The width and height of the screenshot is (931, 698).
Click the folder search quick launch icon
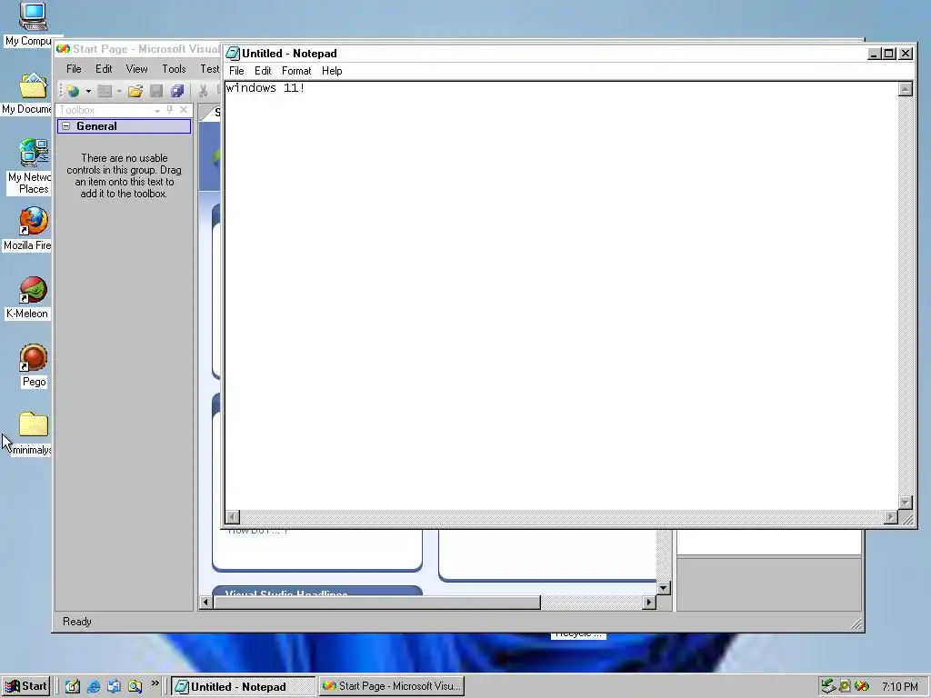(x=135, y=687)
